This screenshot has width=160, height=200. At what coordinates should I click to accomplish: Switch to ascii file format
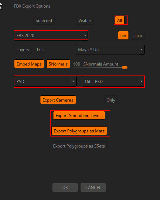coord(138,35)
